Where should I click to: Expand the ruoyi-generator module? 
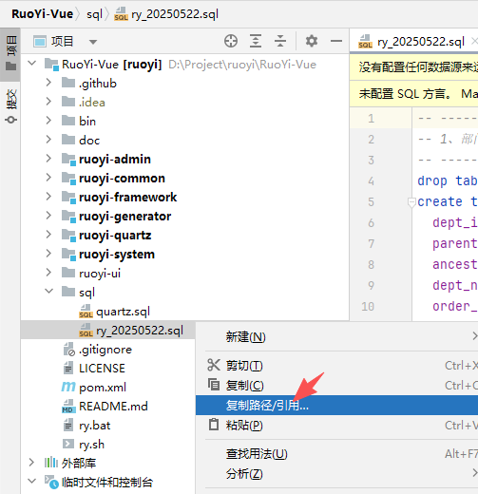(48, 216)
